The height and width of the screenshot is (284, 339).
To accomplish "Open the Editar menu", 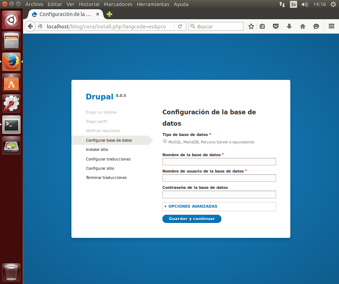I will click(55, 4).
